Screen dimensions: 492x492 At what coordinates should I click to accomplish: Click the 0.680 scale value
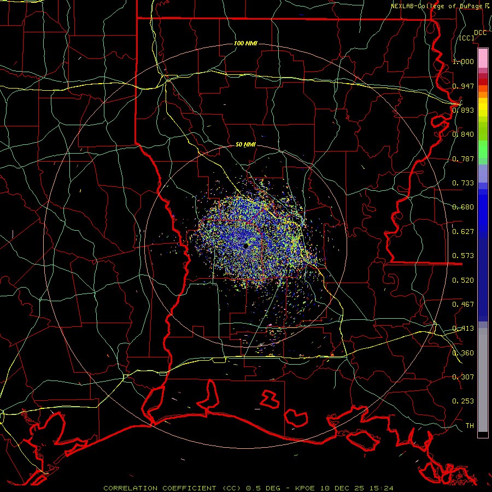coord(463,207)
